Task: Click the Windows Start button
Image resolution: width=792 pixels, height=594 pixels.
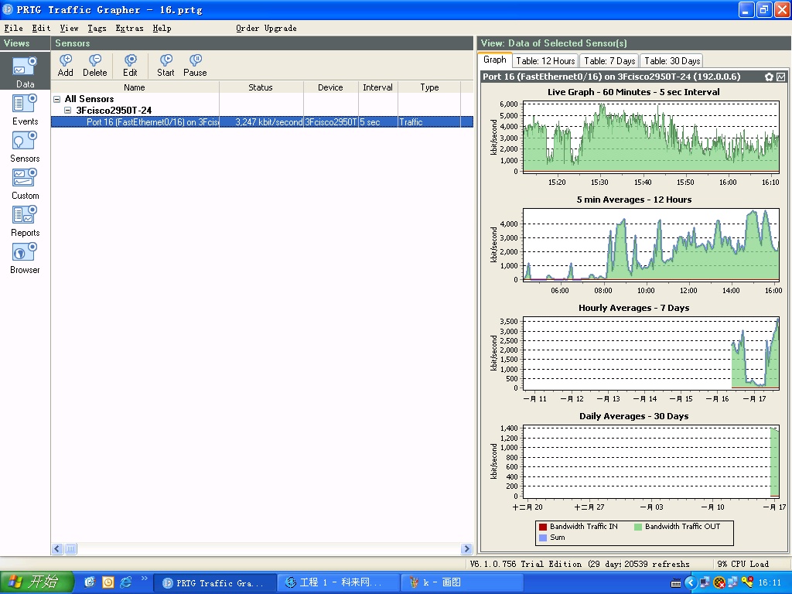Action: (x=37, y=582)
